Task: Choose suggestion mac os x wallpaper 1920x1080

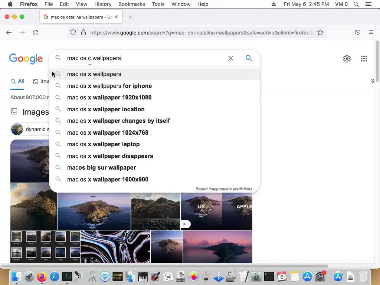Action: 154,98
